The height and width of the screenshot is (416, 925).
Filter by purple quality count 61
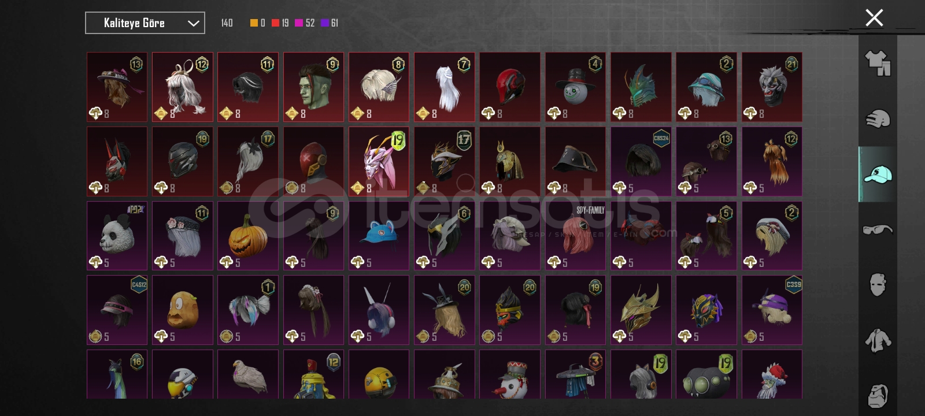[330, 23]
